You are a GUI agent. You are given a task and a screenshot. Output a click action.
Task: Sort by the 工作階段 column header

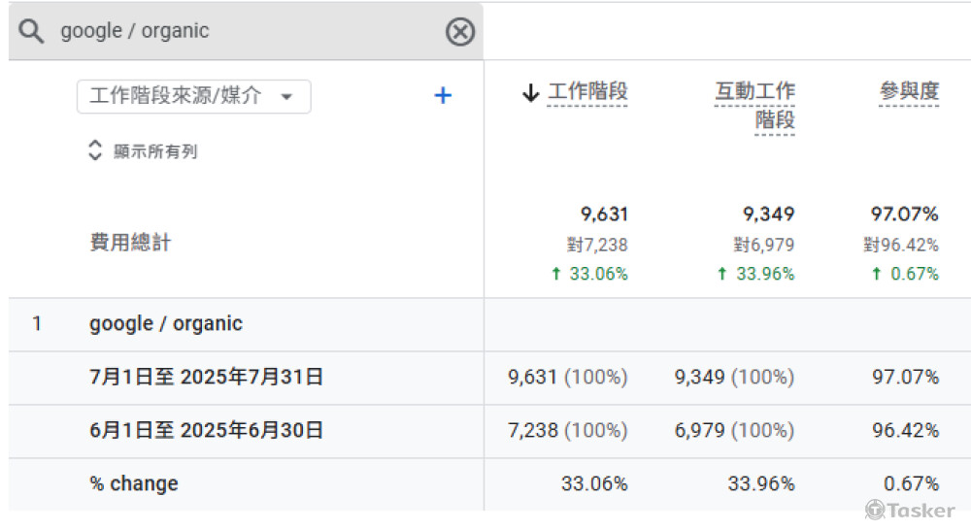587,91
